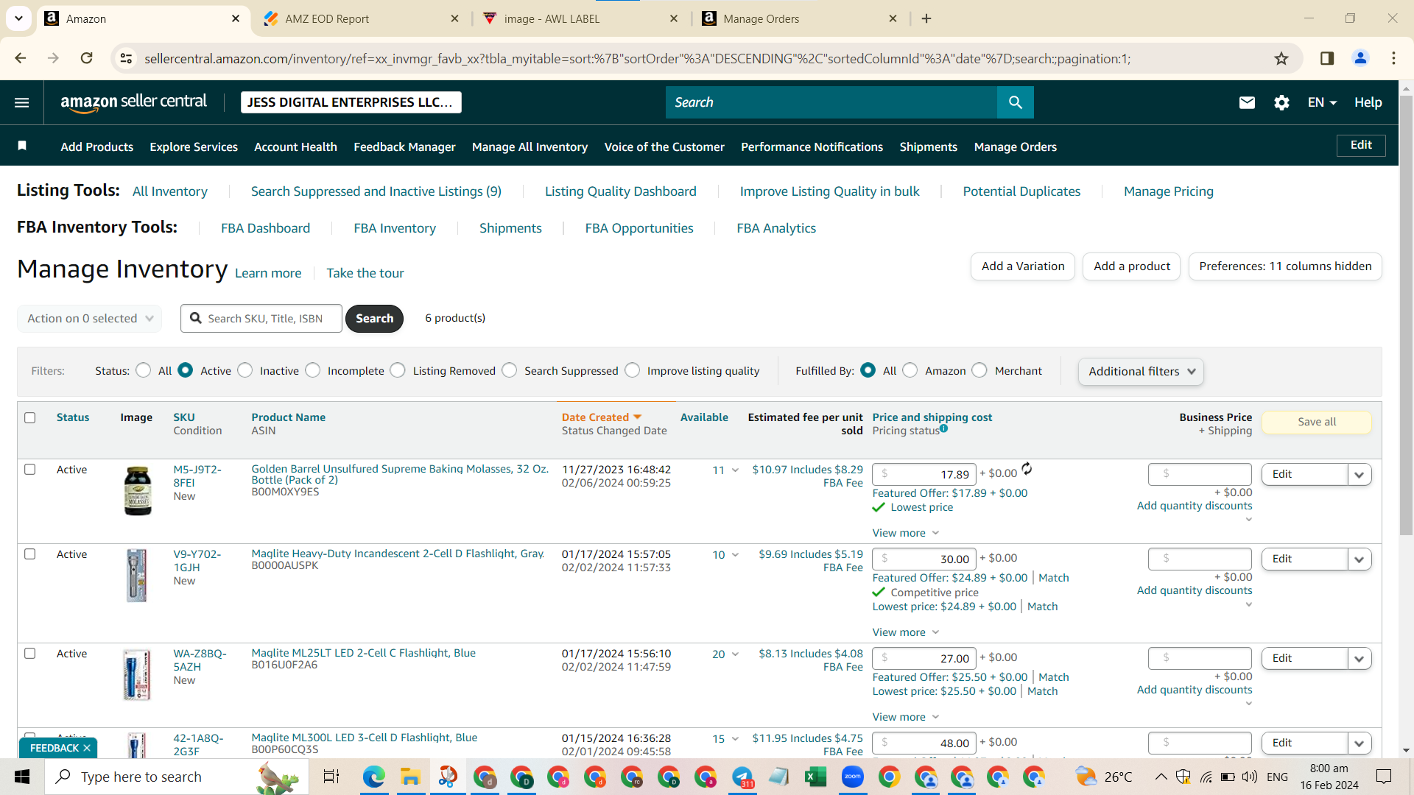
Task: Click the Save all button
Action: [x=1317, y=422]
